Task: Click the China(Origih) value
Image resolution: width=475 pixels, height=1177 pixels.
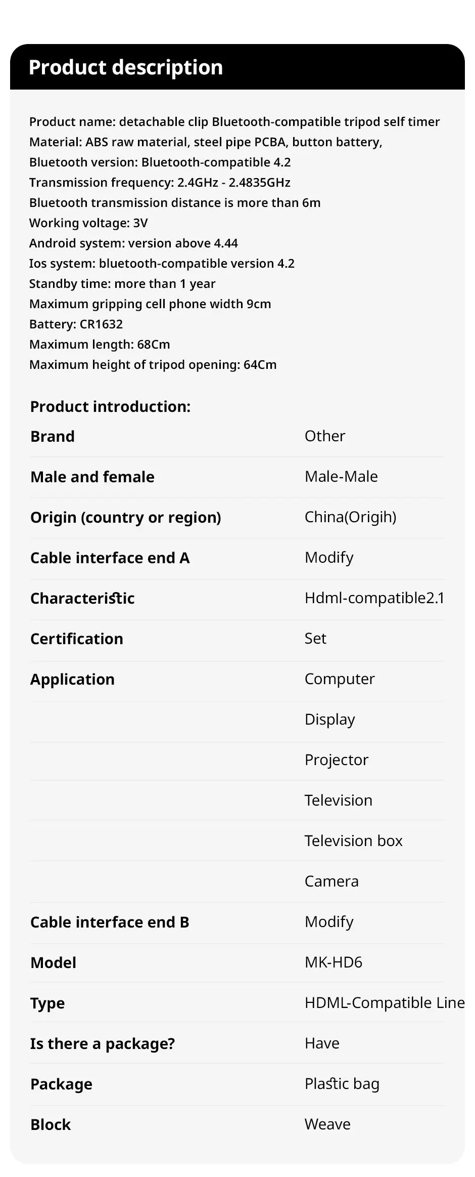Action: [x=350, y=517]
